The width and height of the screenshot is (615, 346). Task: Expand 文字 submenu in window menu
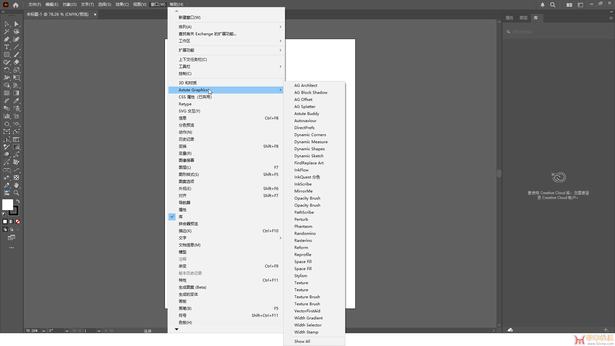[226, 238]
